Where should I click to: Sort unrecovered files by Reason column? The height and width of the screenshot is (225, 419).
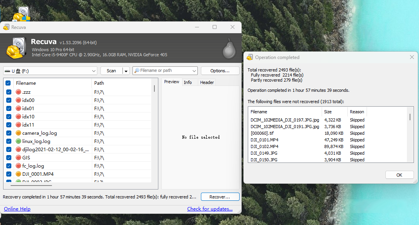tap(357, 112)
